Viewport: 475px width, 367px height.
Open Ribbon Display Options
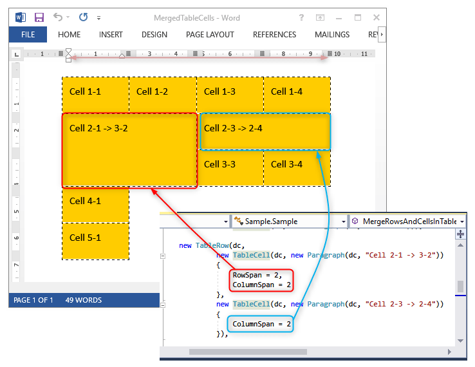(x=320, y=17)
